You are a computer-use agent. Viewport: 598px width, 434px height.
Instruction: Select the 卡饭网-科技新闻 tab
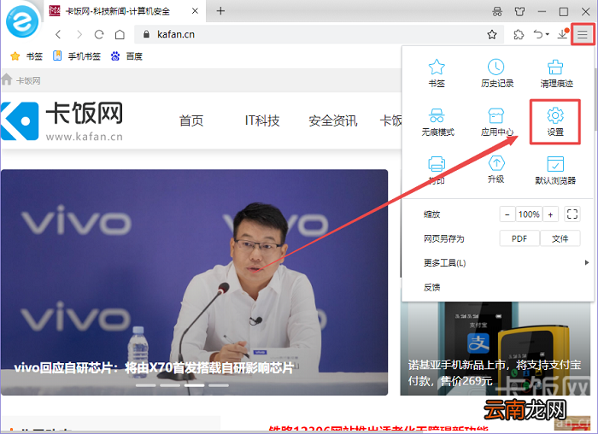tap(125, 11)
